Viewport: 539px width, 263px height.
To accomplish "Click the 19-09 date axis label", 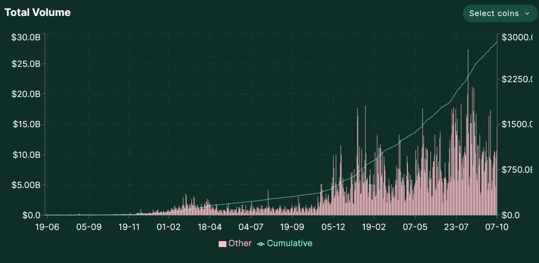I will tap(292, 227).
